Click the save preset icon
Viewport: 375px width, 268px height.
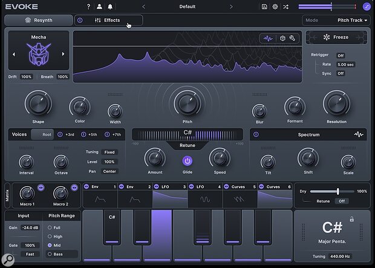[x=264, y=7]
